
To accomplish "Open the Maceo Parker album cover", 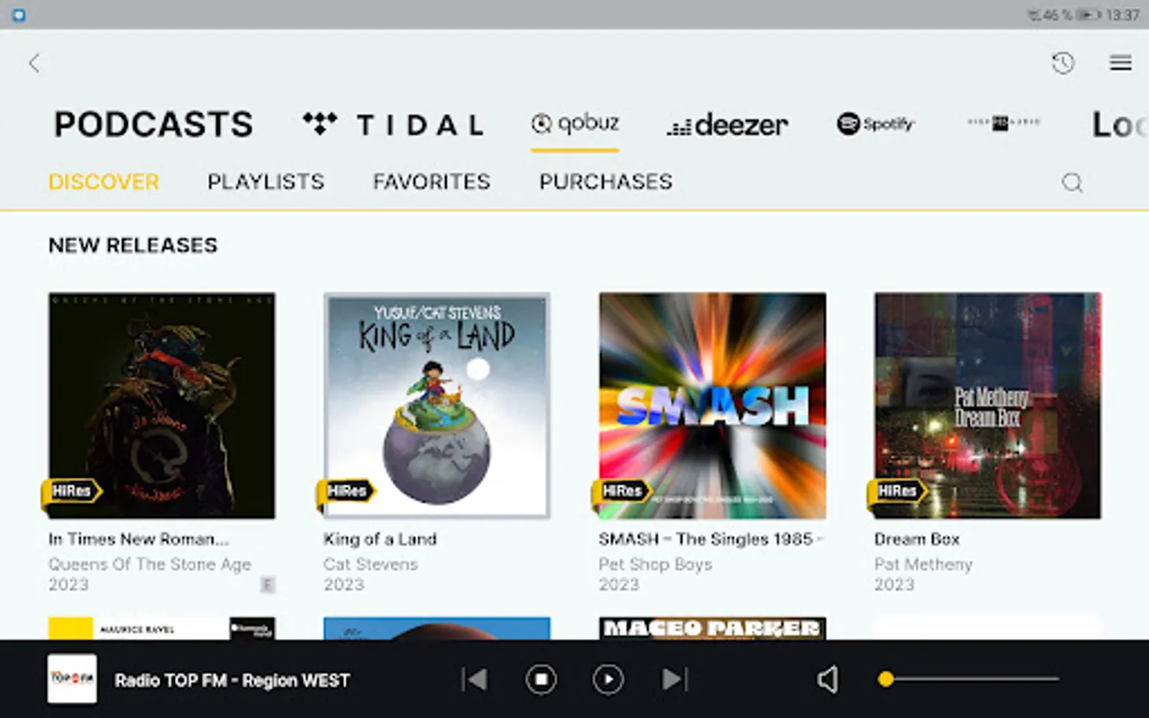I will point(713,628).
